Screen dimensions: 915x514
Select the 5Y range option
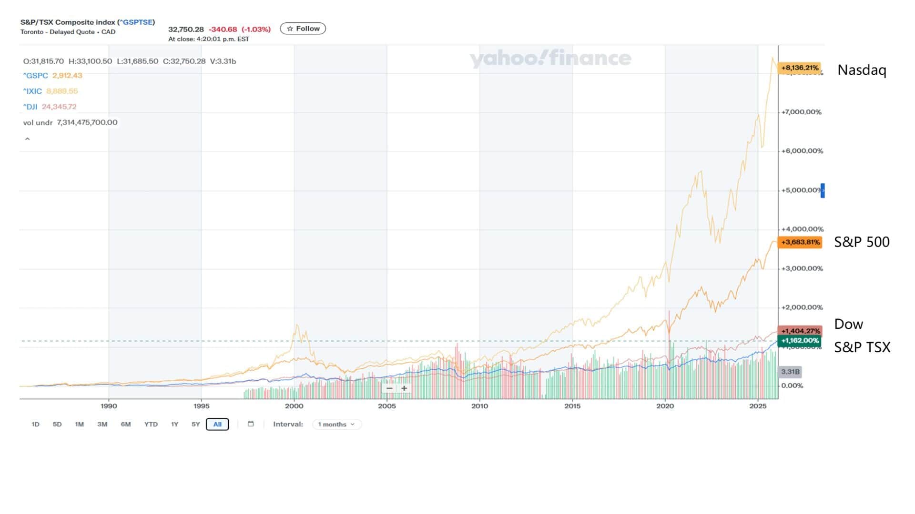click(x=195, y=425)
